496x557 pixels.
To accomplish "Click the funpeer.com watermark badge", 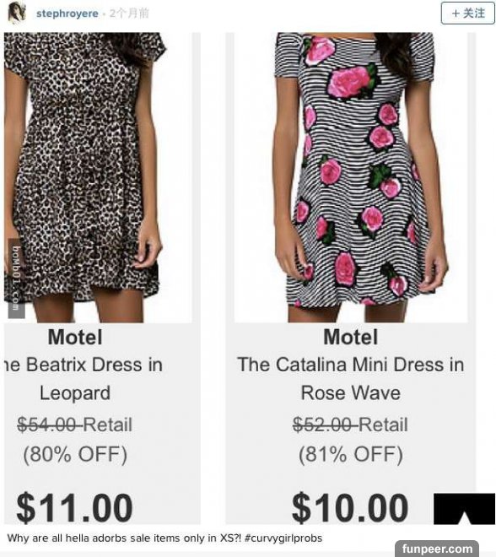I will 437,549.
